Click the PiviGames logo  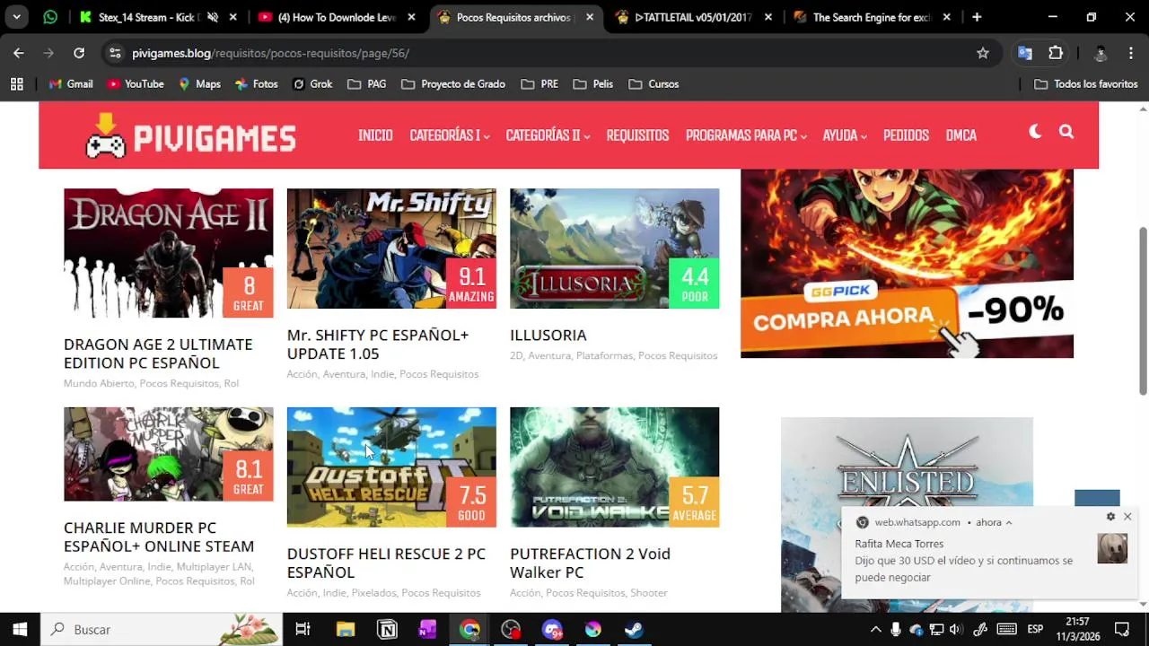[x=190, y=136]
